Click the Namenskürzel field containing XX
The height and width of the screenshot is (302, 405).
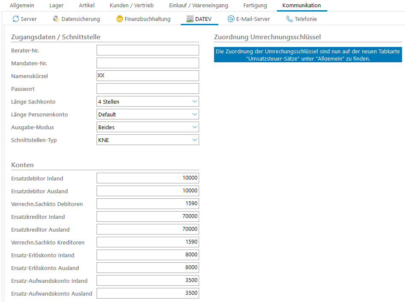pyautogui.click(x=147, y=76)
